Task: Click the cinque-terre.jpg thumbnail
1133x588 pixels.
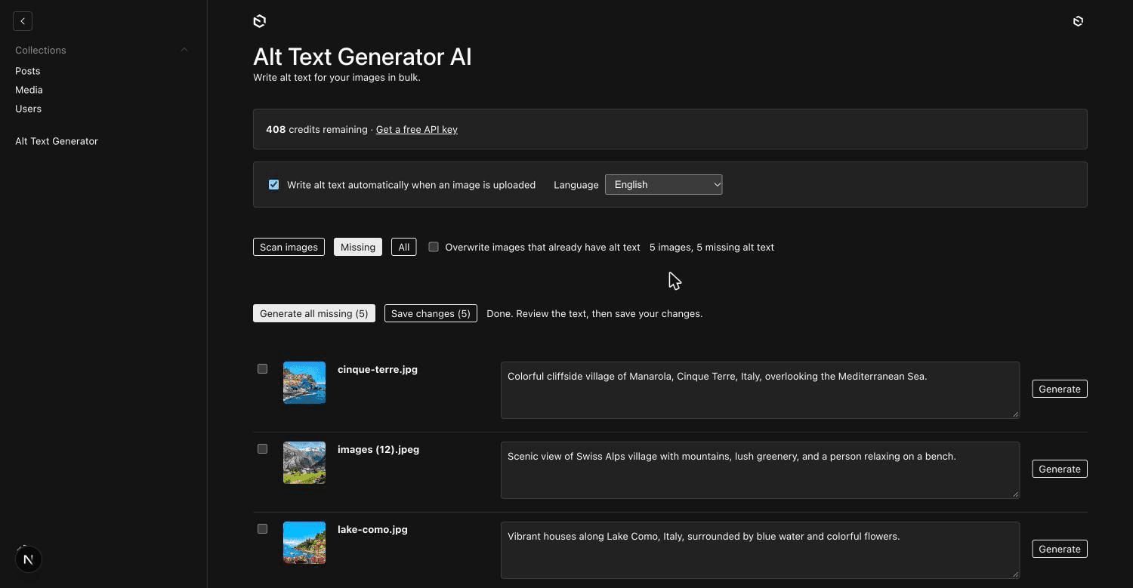Action: [304, 383]
